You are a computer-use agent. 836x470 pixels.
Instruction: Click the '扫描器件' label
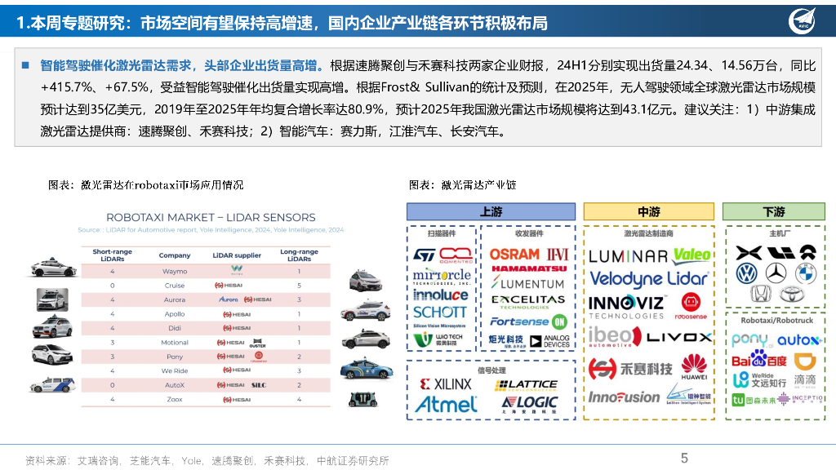(x=442, y=233)
